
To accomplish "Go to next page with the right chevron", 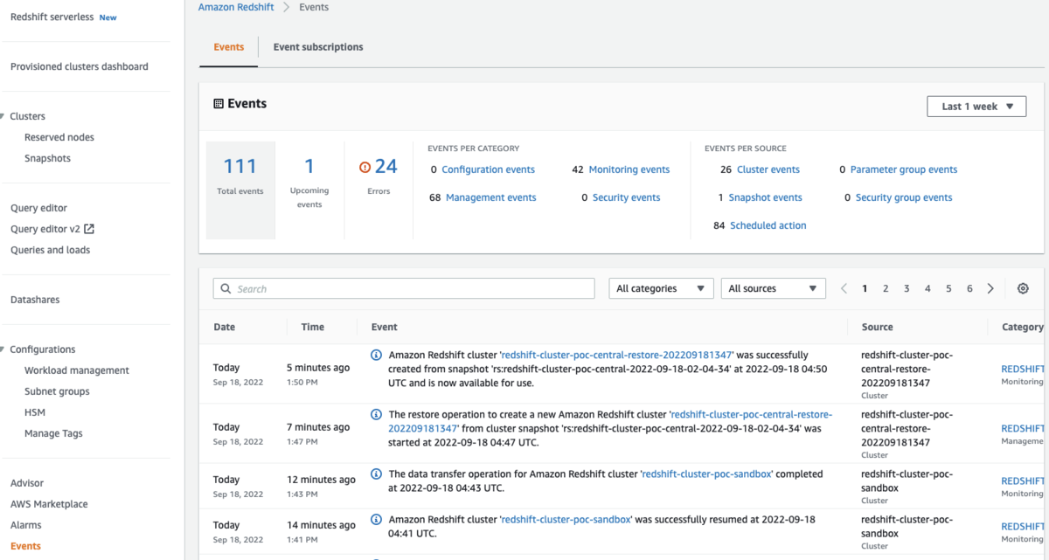I will point(990,288).
